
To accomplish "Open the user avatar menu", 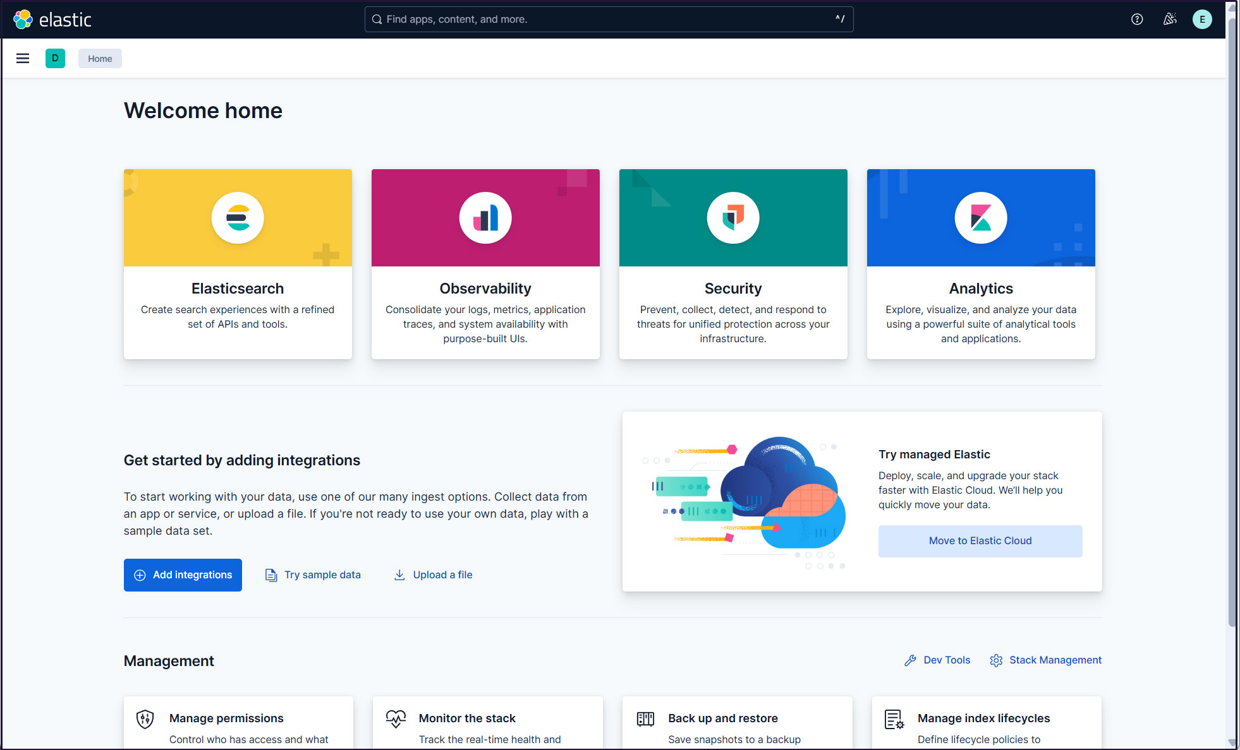I will coord(1202,20).
